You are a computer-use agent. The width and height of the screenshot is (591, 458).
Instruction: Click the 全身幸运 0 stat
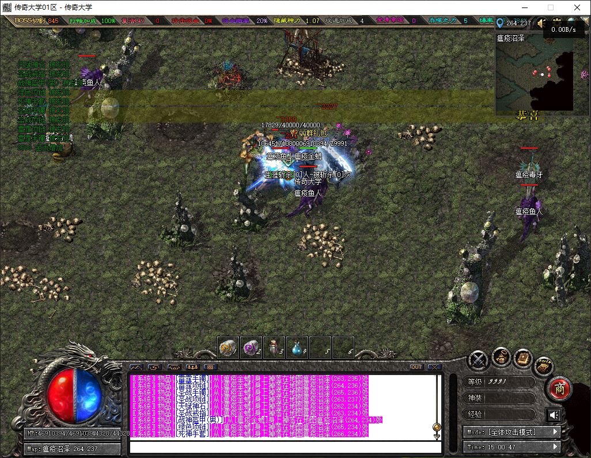pos(396,20)
